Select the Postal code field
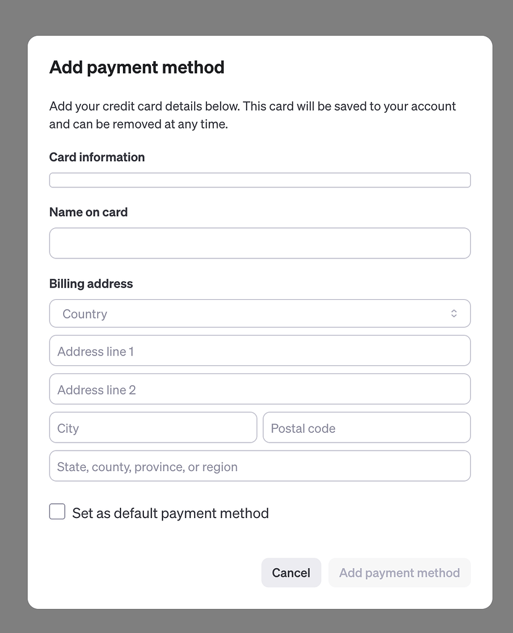This screenshot has height=633, width=513. [x=367, y=427]
